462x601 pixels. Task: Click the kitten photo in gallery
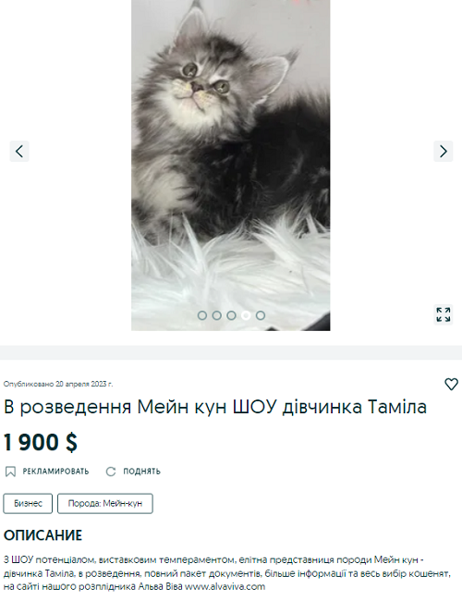[x=231, y=165]
